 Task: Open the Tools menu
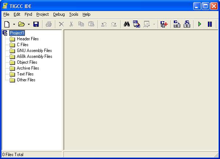(74, 14)
